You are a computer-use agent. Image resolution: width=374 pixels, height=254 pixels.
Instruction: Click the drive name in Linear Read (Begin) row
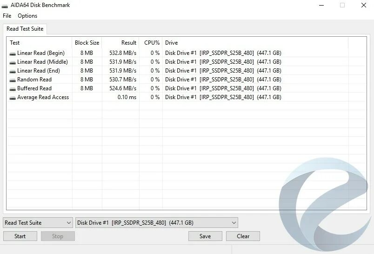[x=223, y=53]
